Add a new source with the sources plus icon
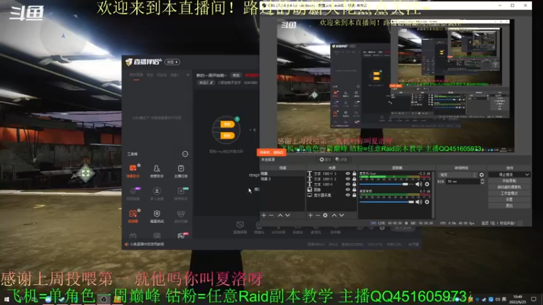Viewport: 543px width, 305px height. click(310, 215)
